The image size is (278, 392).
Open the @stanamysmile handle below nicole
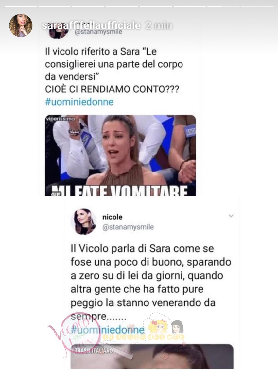128,227
